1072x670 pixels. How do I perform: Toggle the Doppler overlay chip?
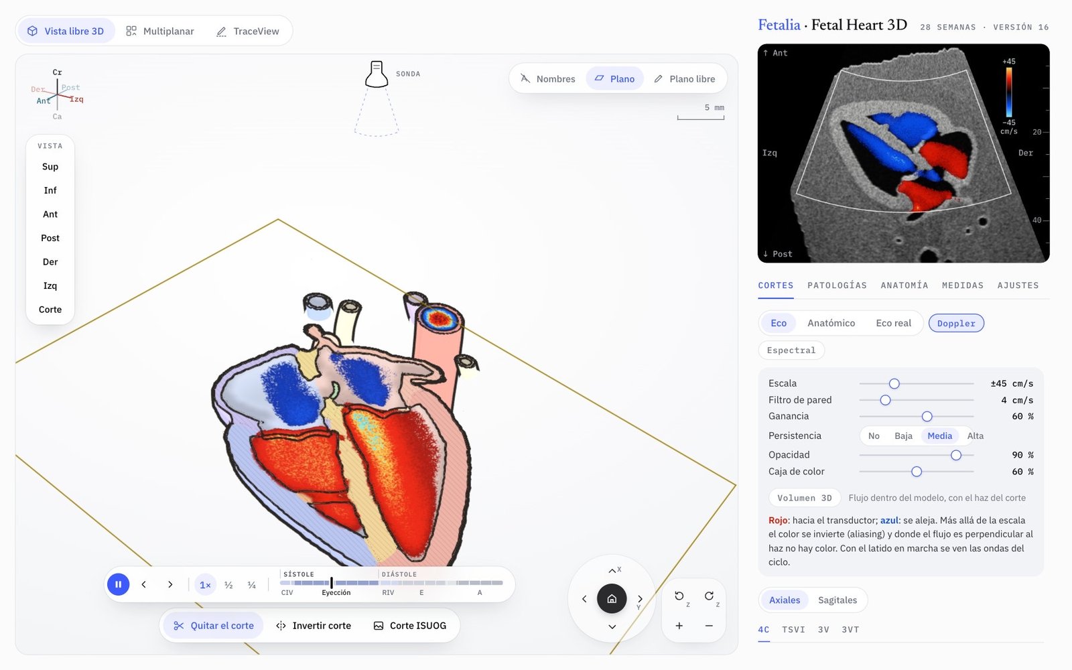coord(956,323)
